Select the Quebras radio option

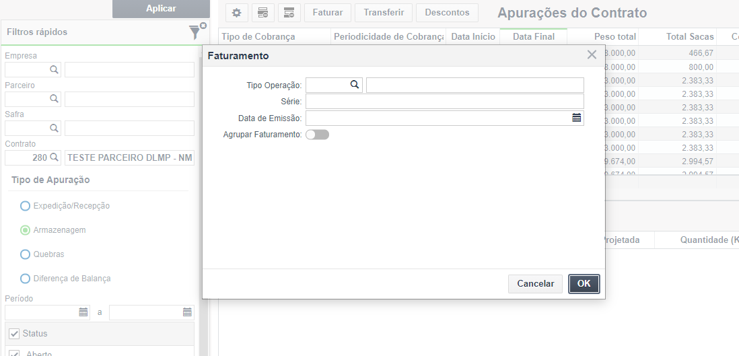click(25, 254)
